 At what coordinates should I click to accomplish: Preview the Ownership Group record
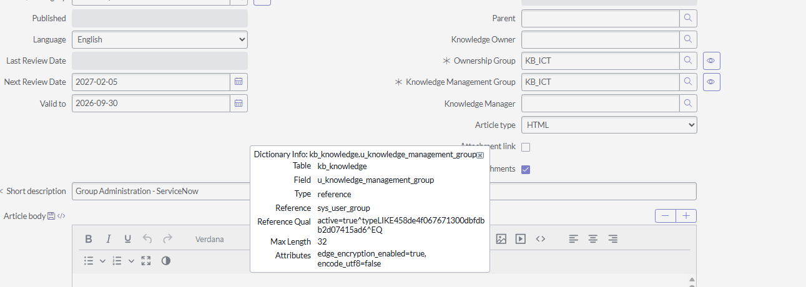712,61
